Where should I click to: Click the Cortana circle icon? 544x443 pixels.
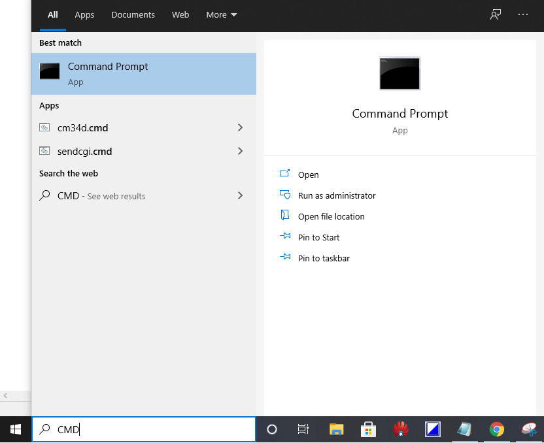point(271,429)
